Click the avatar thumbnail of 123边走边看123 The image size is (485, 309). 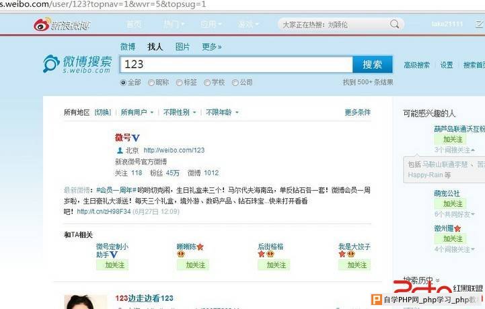pyautogui.click(x=85, y=302)
